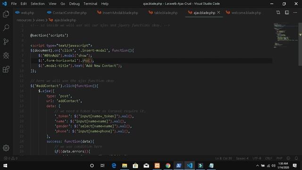This screenshot has height=170, width=302.
Task: Open the Source Control view
Action: (x=6, y=42)
